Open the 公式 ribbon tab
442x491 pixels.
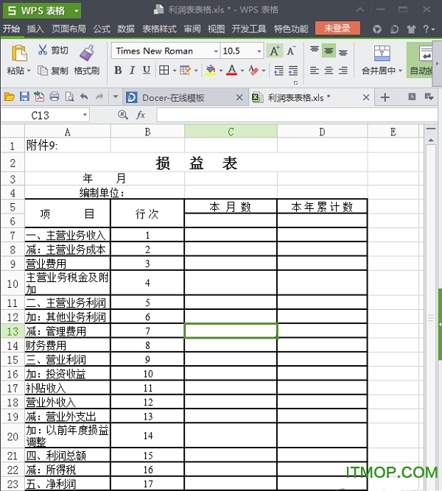pos(102,29)
